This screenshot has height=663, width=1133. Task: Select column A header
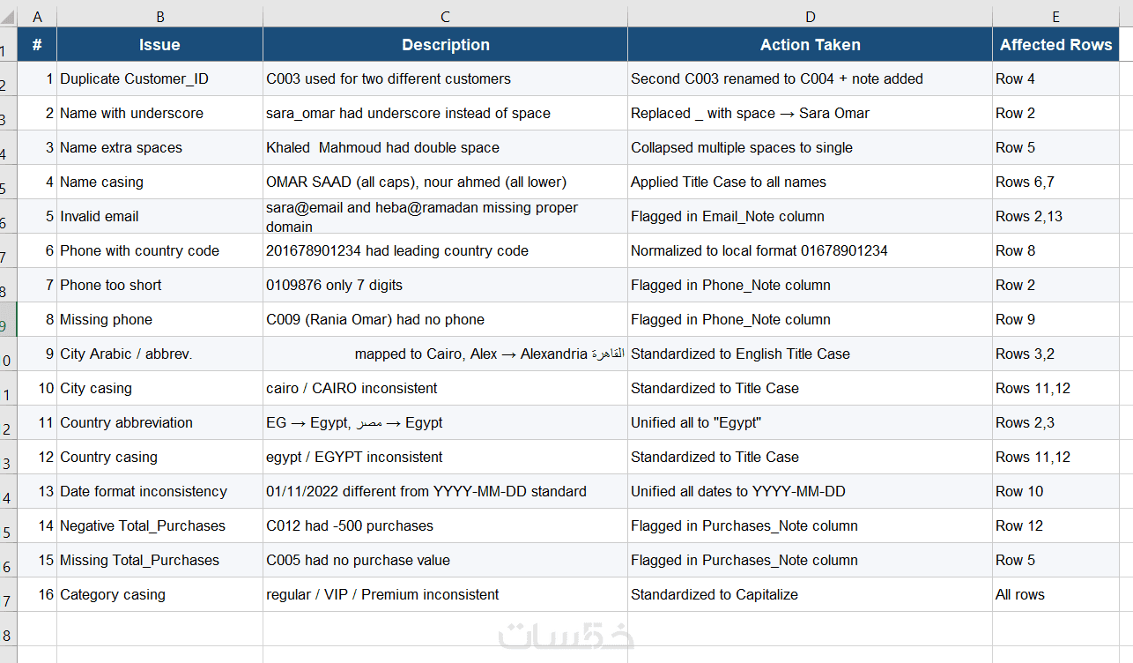click(x=37, y=16)
